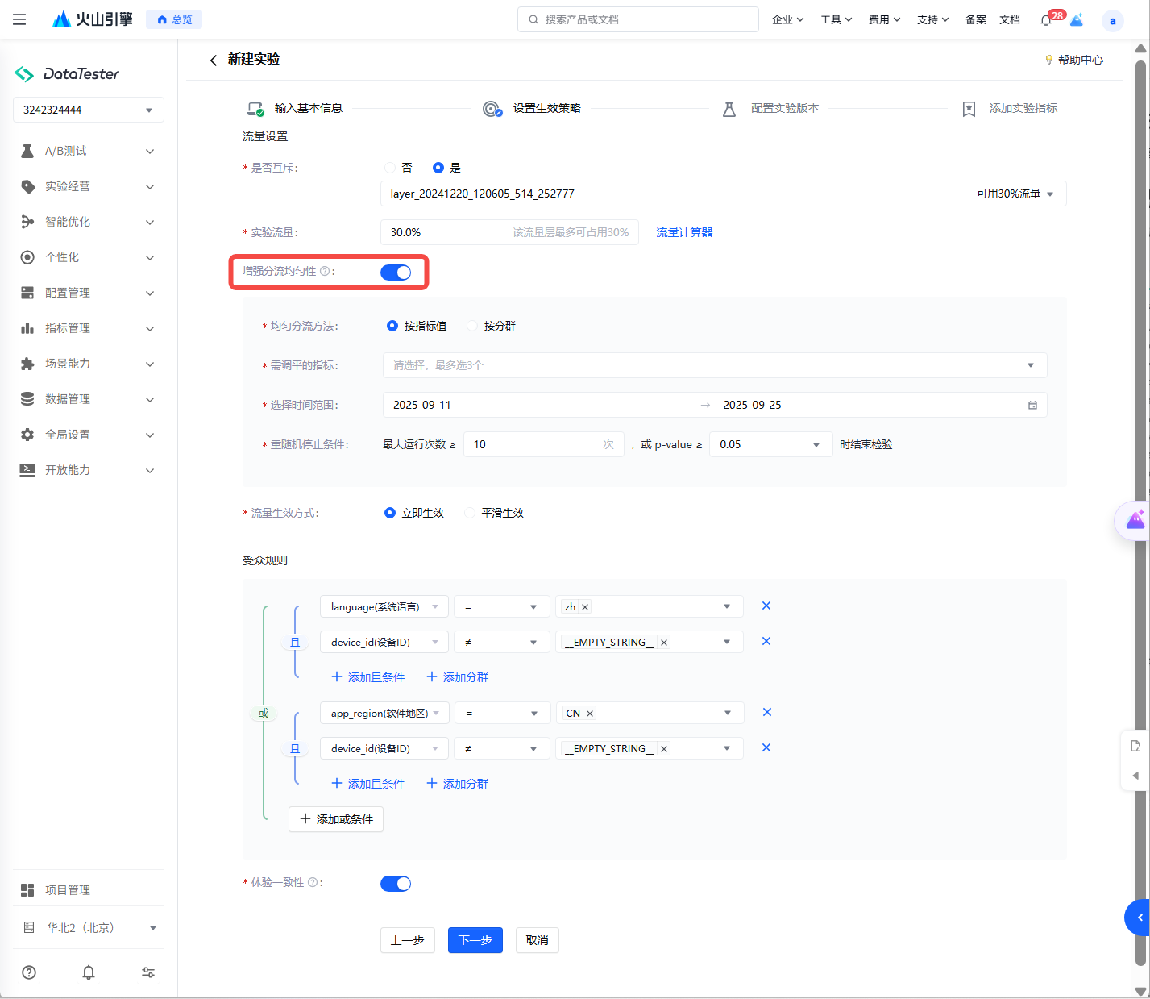Select 立即生效 traffic mode

[390, 513]
